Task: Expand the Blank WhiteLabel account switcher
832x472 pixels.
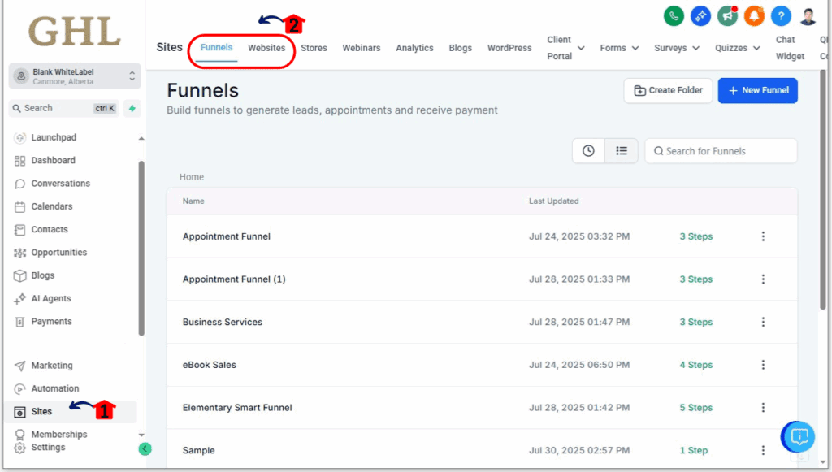Action: click(x=75, y=76)
